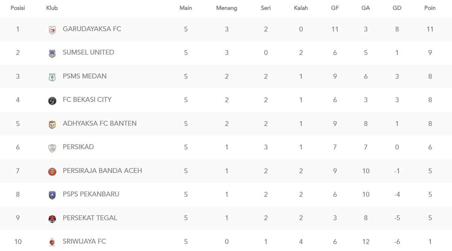Screen dimensions: 452x251
Task: Click the Persiraja Banda Aceh logo
Action: pos(52,172)
